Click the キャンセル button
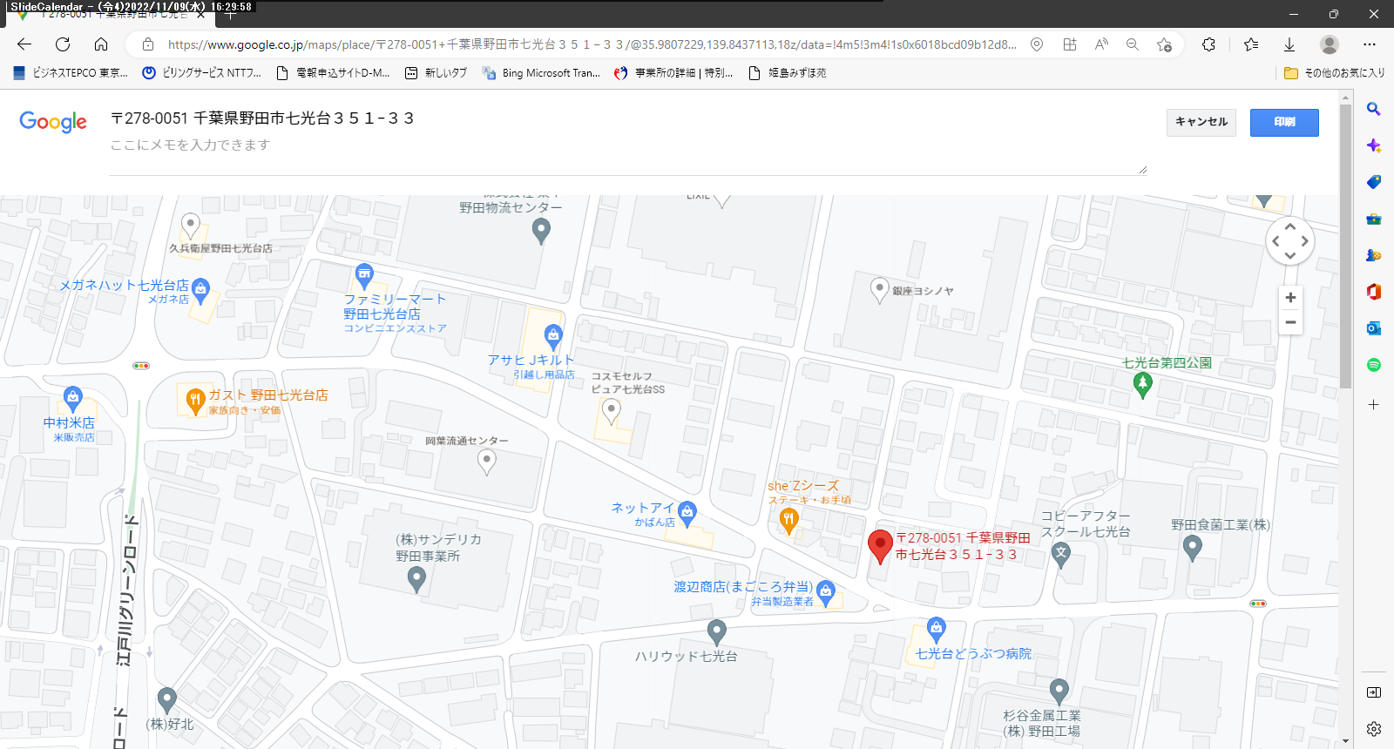This screenshot has height=749, width=1394. (x=1201, y=122)
